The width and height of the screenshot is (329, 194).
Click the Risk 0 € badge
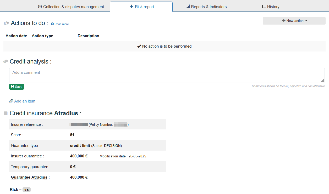point(26,190)
